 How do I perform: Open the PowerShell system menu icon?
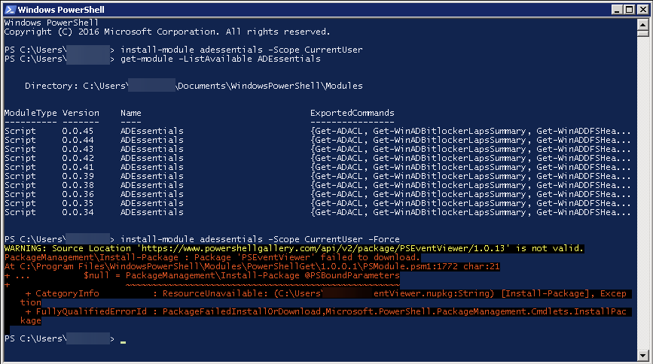coord(10,9)
